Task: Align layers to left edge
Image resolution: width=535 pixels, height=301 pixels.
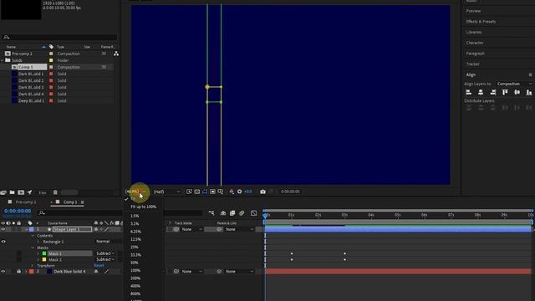Action: click(469, 92)
